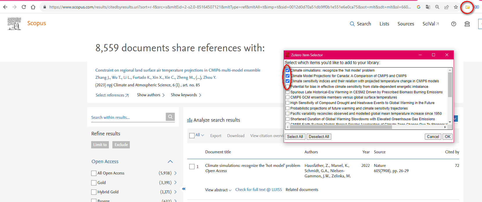Collapse the Open Access filter section
This screenshot has width=482, height=202.
click(x=170, y=162)
